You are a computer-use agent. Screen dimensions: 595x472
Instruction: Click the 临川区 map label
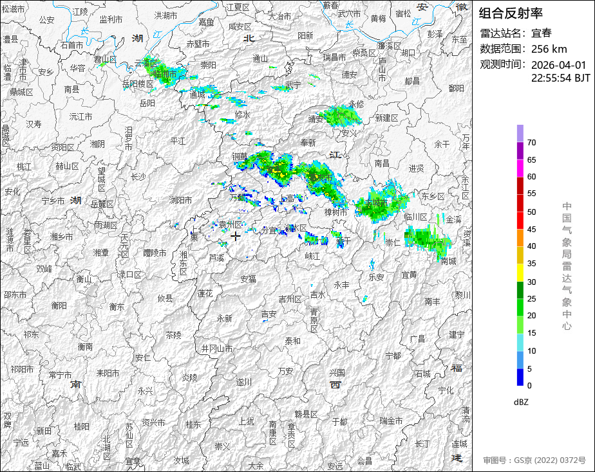click(x=415, y=217)
